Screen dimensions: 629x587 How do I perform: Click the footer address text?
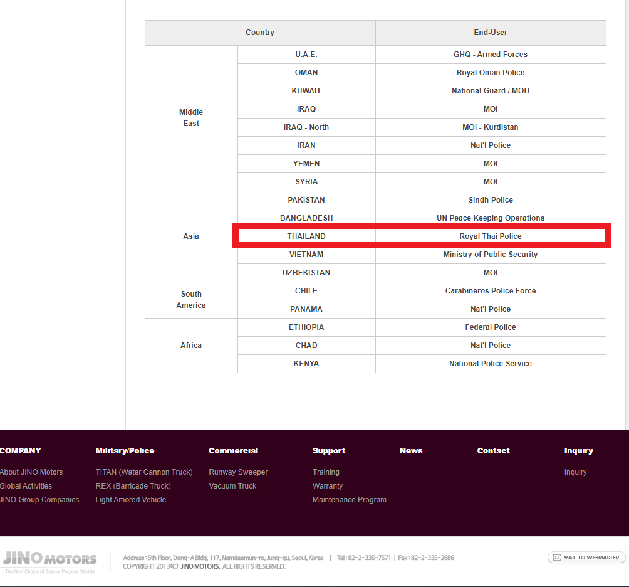pos(223,558)
